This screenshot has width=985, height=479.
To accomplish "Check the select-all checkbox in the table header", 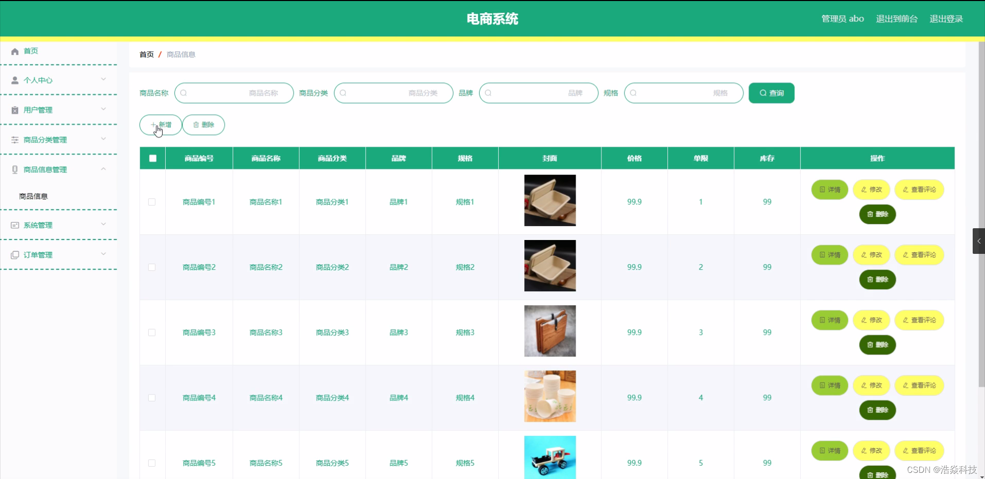I will pos(152,158).
